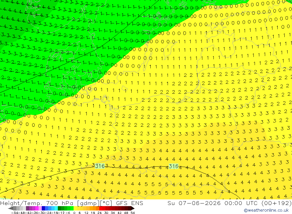Click the legend value 42
Screen dimensions: 292x214
[119, 213]
